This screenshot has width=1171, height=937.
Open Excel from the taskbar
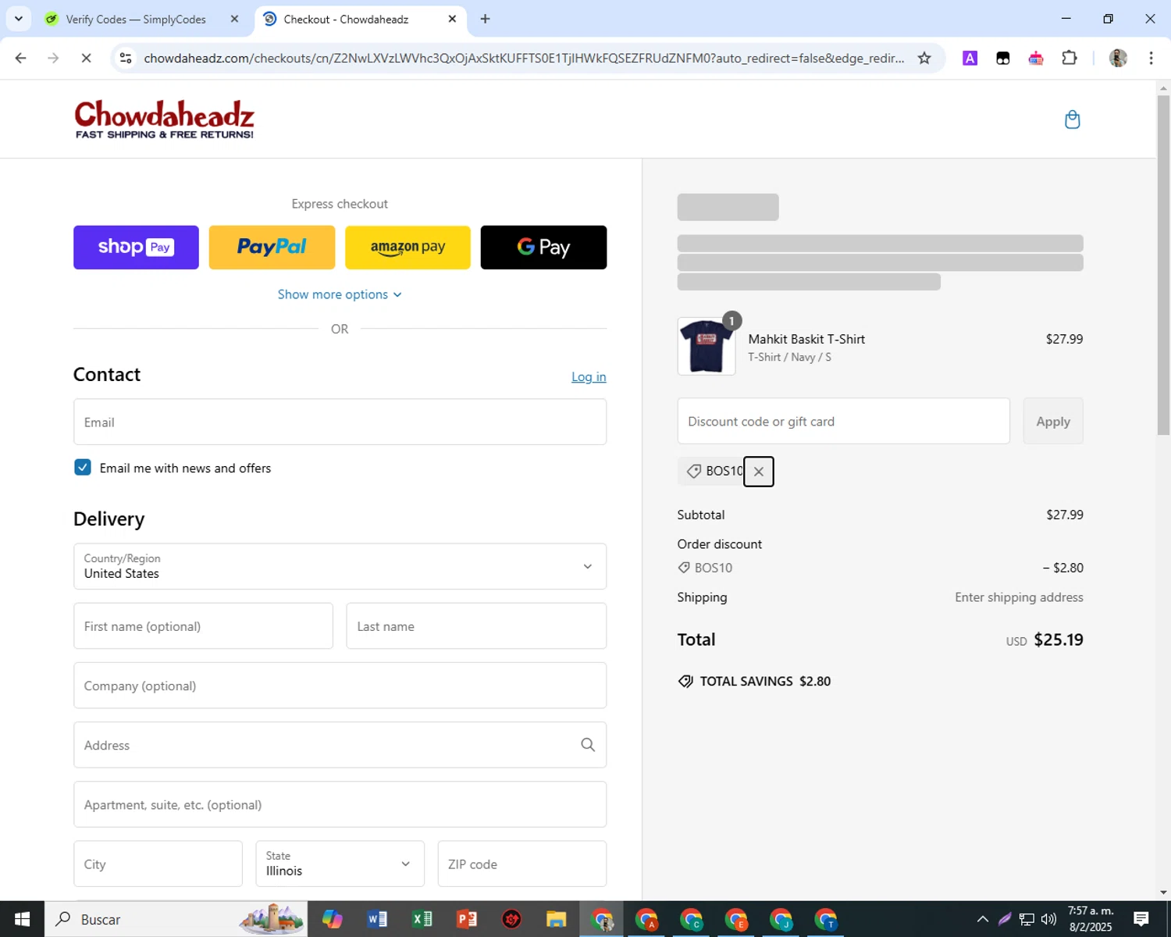(422, 919)
